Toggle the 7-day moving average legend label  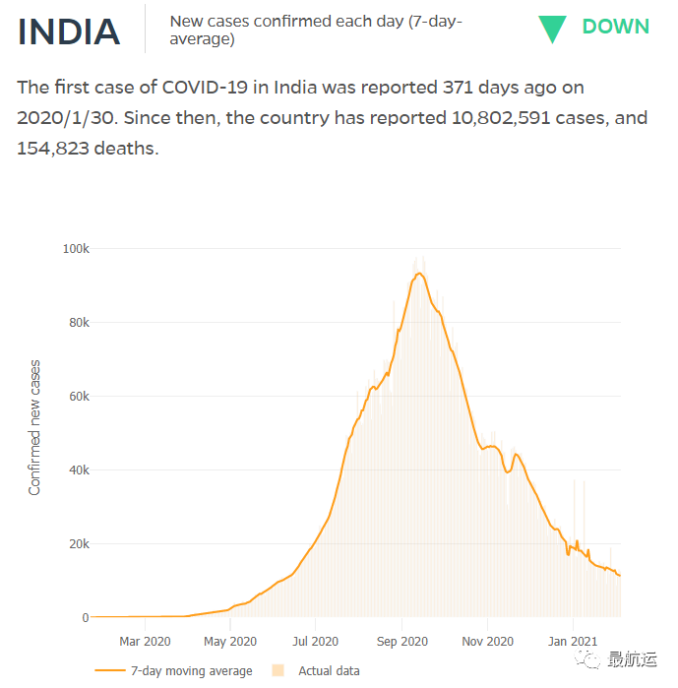point(191,671)
